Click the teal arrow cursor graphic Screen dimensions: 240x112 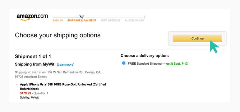point(215,47)
